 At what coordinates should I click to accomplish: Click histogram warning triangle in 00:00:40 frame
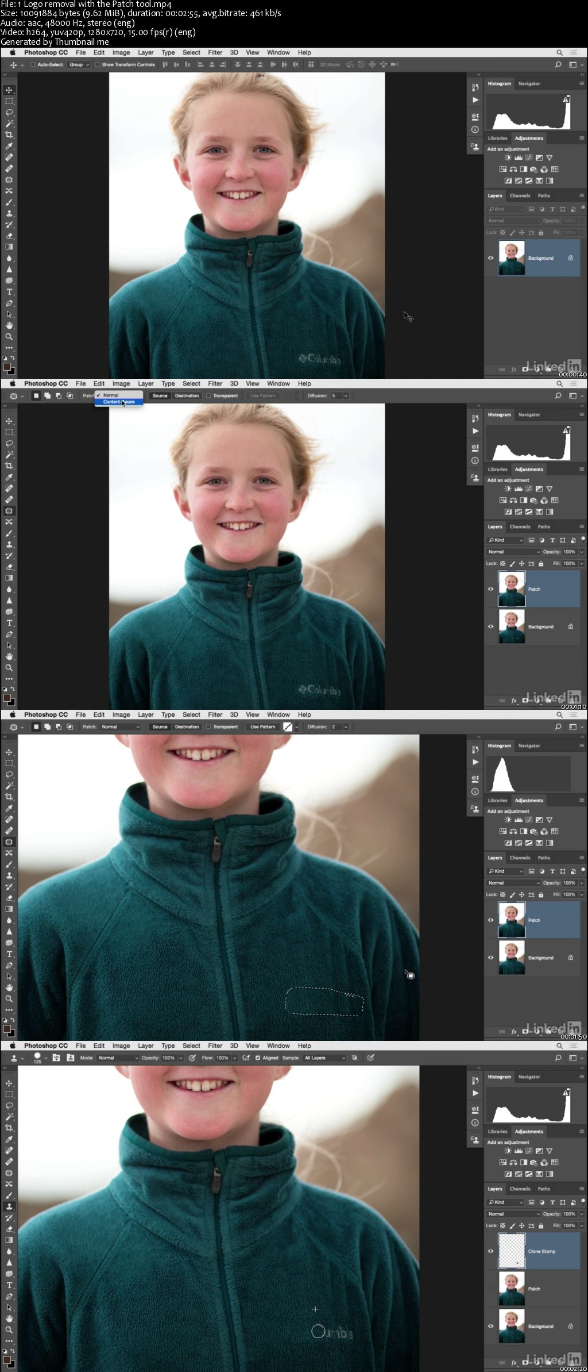pyautogui.click(x=566, y=99)
